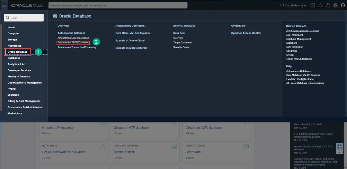Open Exadata Cloud@Customer help link
Image resolution: width=347 pixels, height=169 pixels.
pos(300,79)
